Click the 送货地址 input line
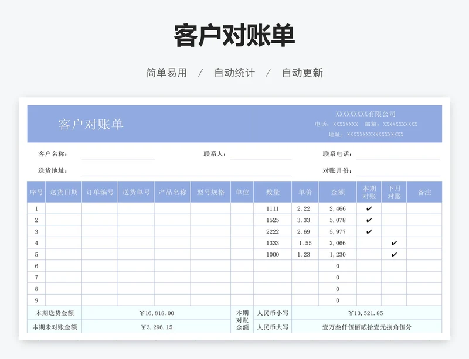The height and width of the screenshot is (359, 469). click(x=186, y=171)
